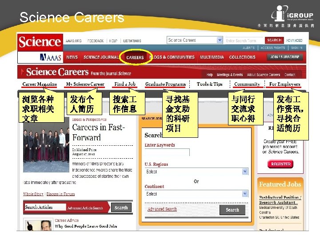This screenshot has height=240, width=320.
Task: Open the ALERTS link
Action: 248,48
